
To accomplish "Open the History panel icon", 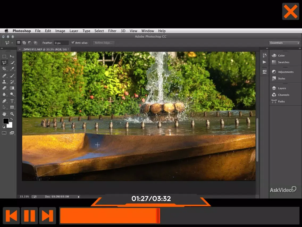I will [x=265, y=55].
